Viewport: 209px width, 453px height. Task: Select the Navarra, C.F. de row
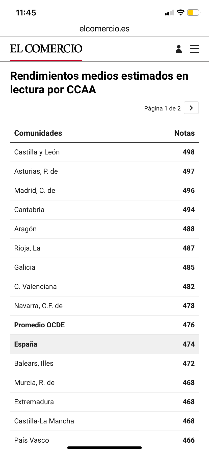[x=104, y=306]
